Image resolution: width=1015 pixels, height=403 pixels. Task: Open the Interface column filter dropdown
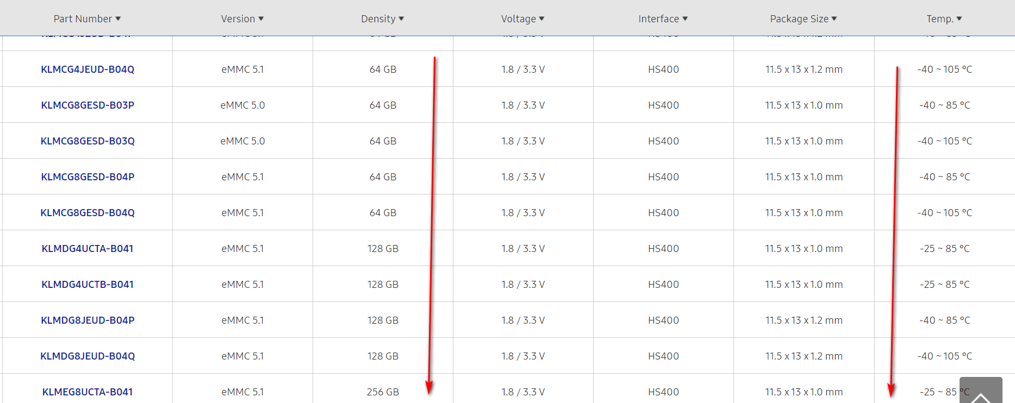[663, 19]
